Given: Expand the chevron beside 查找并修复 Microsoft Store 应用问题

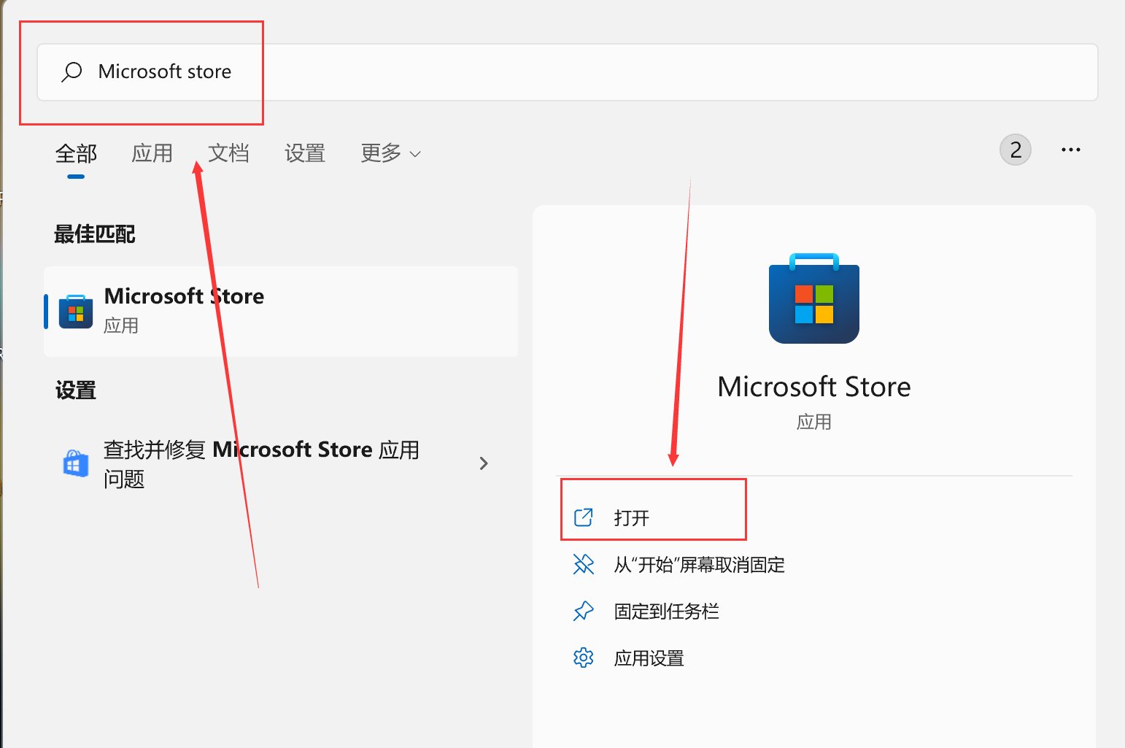Looking at the screenshot, I should [484, 463].
